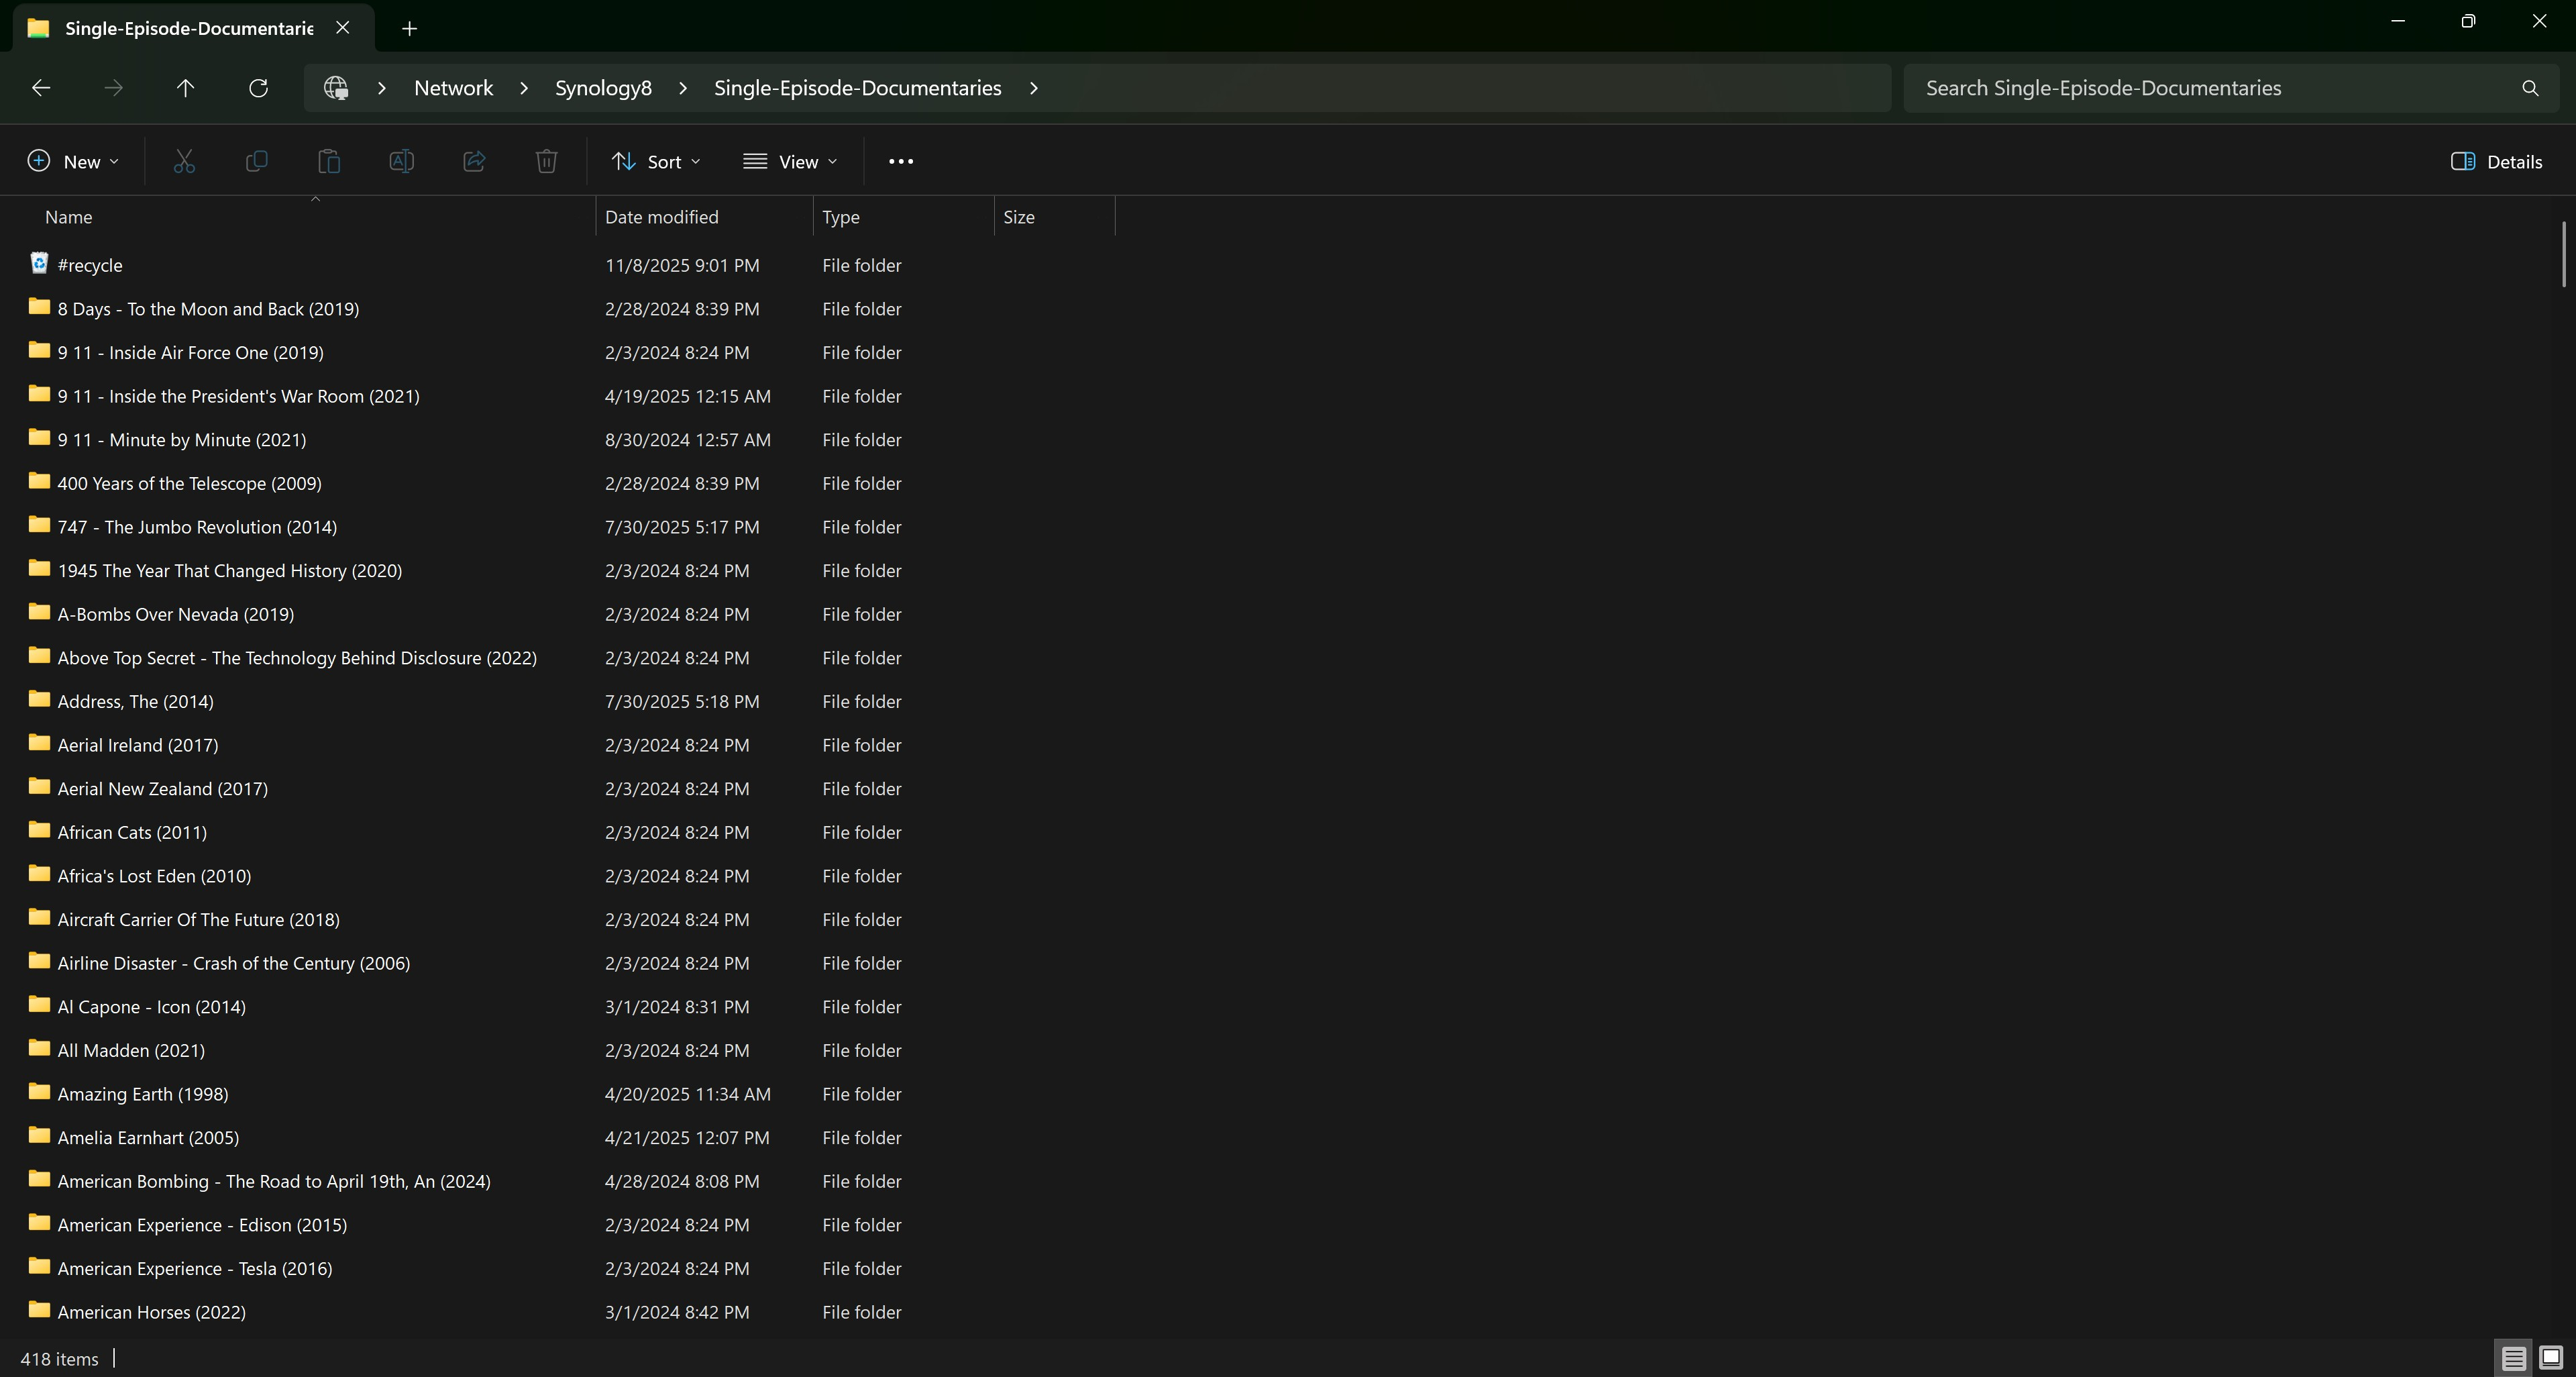Screen dimensions: 2576x1377
Task: Click the Synology8 breadcrumb link
Action: 603,88
